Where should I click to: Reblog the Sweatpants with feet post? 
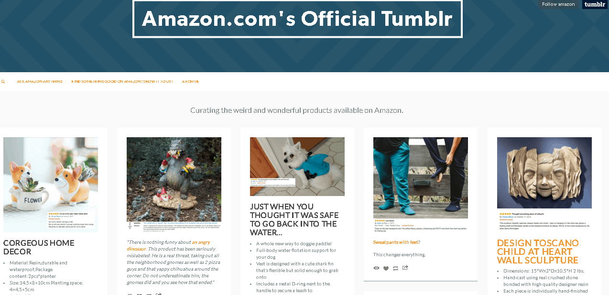tap(395, 268)
